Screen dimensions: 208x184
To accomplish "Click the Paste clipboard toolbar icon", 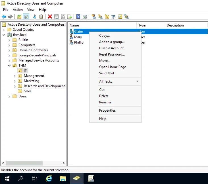I will (x=41, y=17).
